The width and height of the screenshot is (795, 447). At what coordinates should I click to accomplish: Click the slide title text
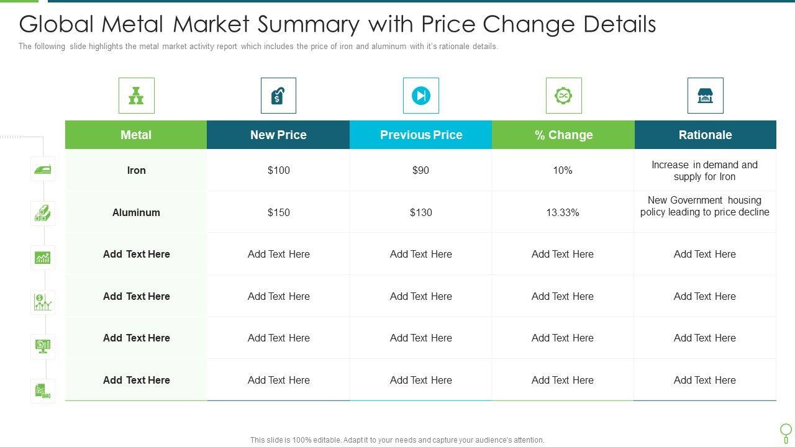[337, 24]
